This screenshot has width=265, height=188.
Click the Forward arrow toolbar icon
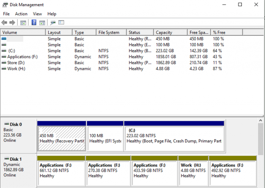pyautogui.click(x=12, y=22)
